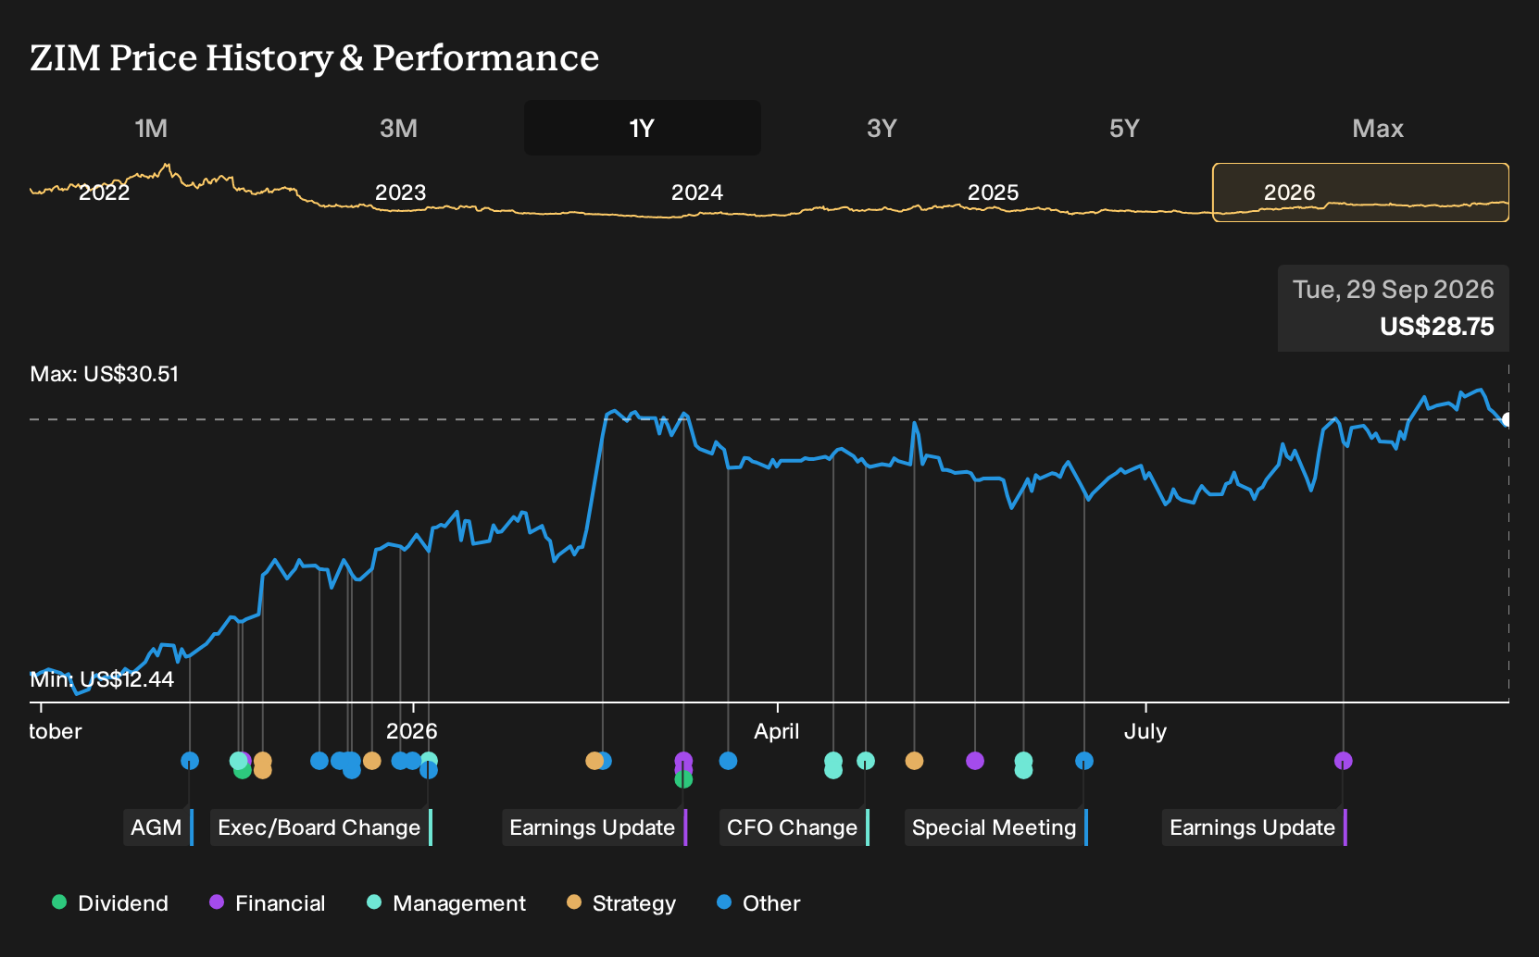Click the orange Strategy dot after April
1539x957 pixels.
[x=914, y=761]
